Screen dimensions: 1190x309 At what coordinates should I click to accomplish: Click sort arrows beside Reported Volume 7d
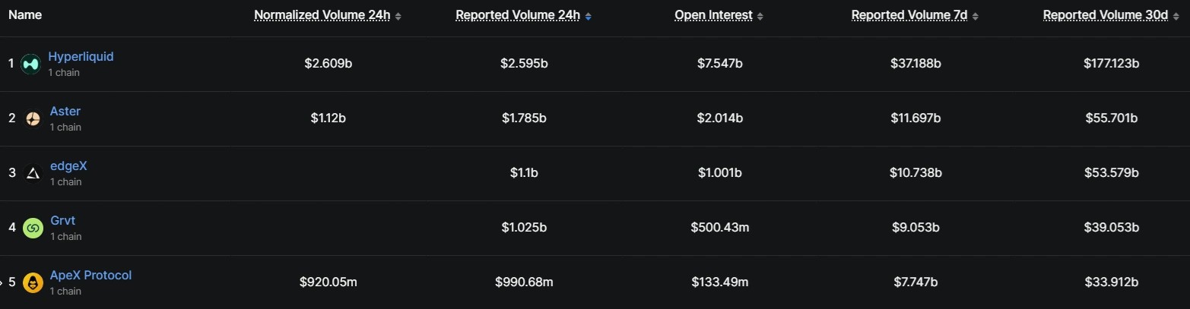(976, 16)
